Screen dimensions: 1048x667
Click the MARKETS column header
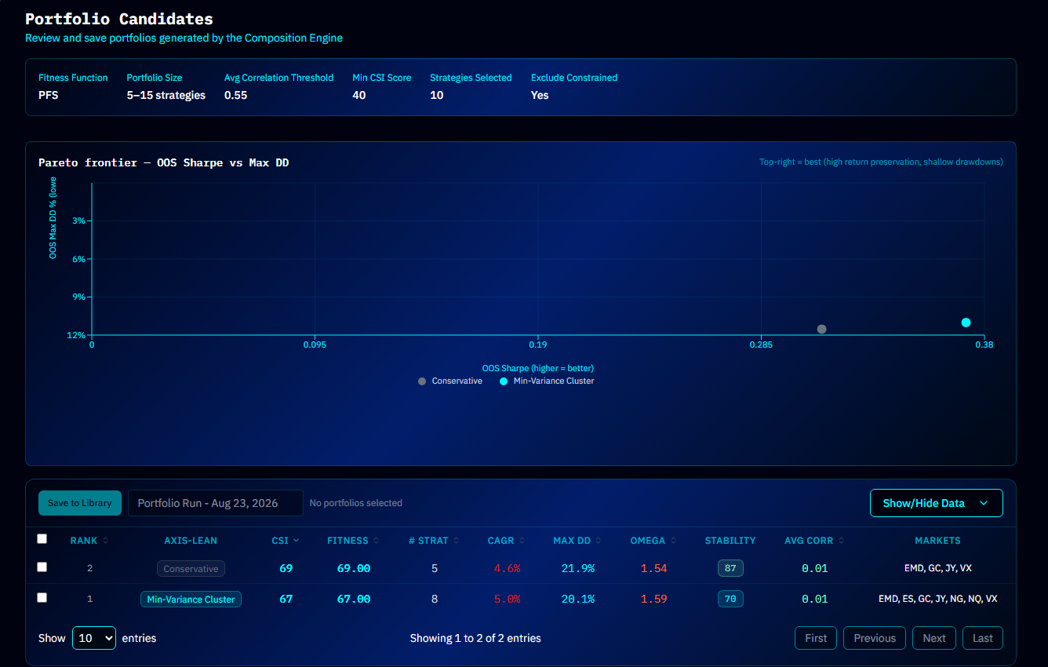coord(937,541)
